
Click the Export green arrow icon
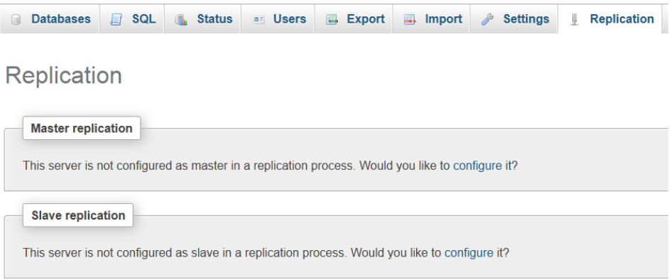pyautogui.click(x=332, y=20)
